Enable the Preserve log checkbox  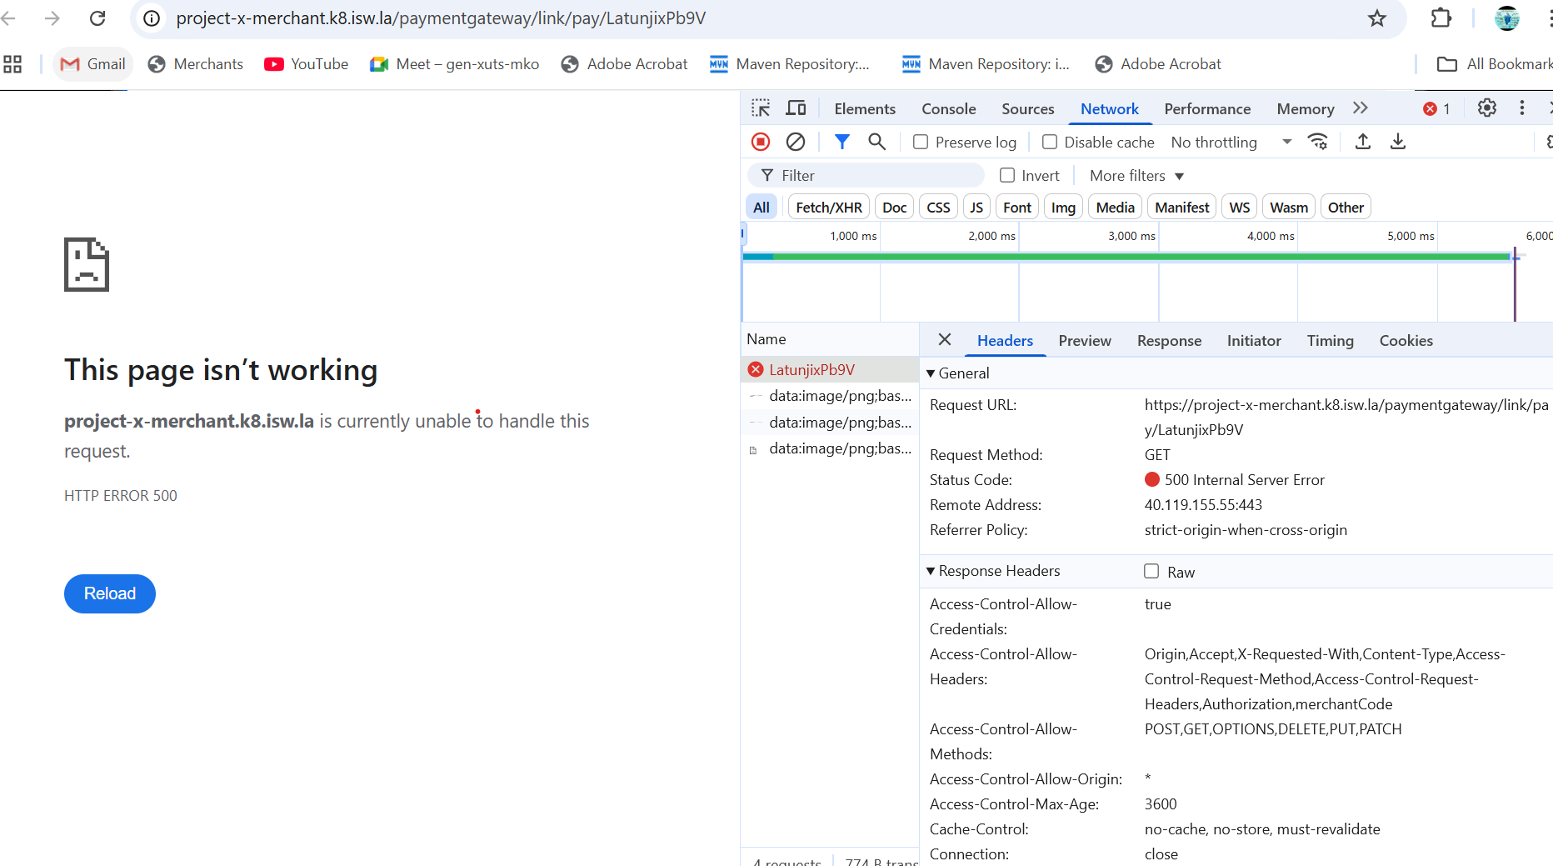pyautogui.click(x=921, y=143)
